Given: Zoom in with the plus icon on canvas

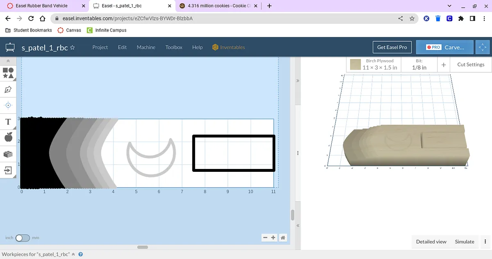Looking at the screenshot, I should (x=273, y=238).
